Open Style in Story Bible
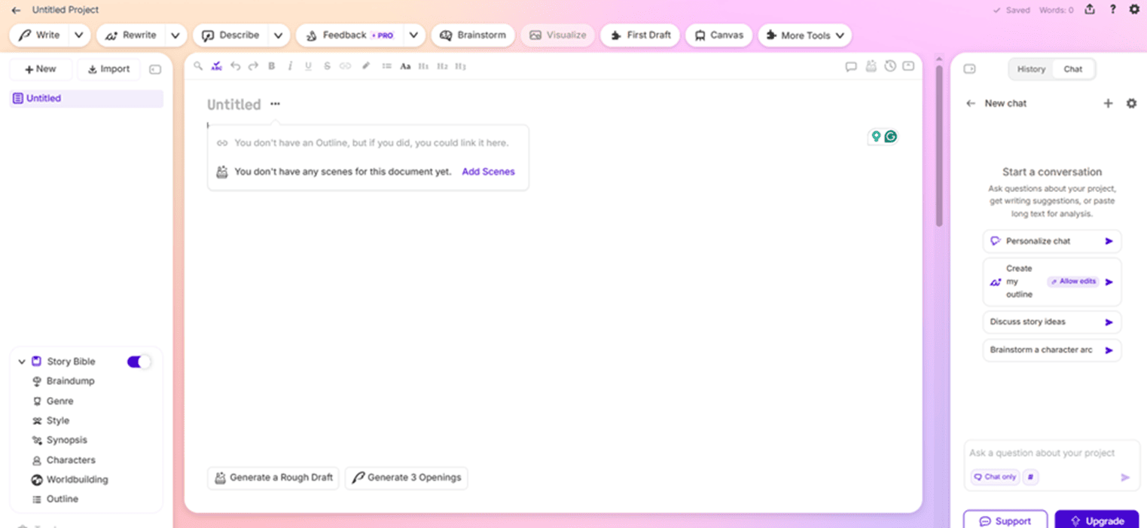 [57, 421]
